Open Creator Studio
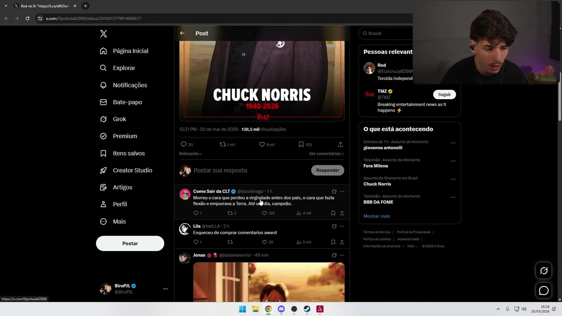562x316 pixels. click(x=126, y=170)
